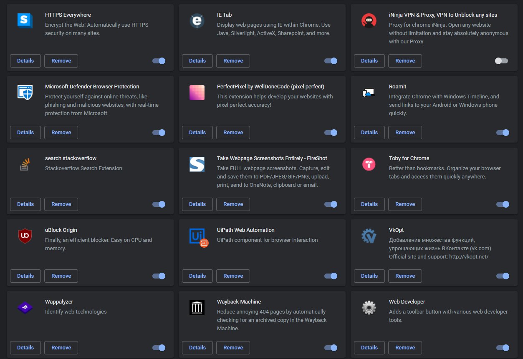Open Details for Roamit
This screenshot has height=359, width=523.
pyautogui.click(x=369, y=133)
